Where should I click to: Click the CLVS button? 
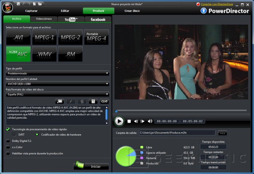tap(104, 101)
